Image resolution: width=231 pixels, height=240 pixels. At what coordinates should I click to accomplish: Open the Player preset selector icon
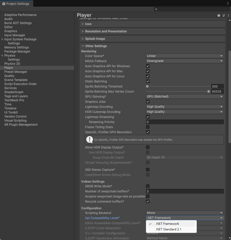coord(224,15)
